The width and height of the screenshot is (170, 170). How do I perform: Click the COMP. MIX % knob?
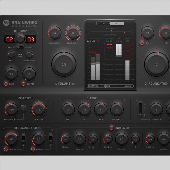(x=73, y=33)
